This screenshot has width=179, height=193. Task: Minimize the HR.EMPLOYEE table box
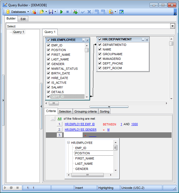(x=83, y=40)
